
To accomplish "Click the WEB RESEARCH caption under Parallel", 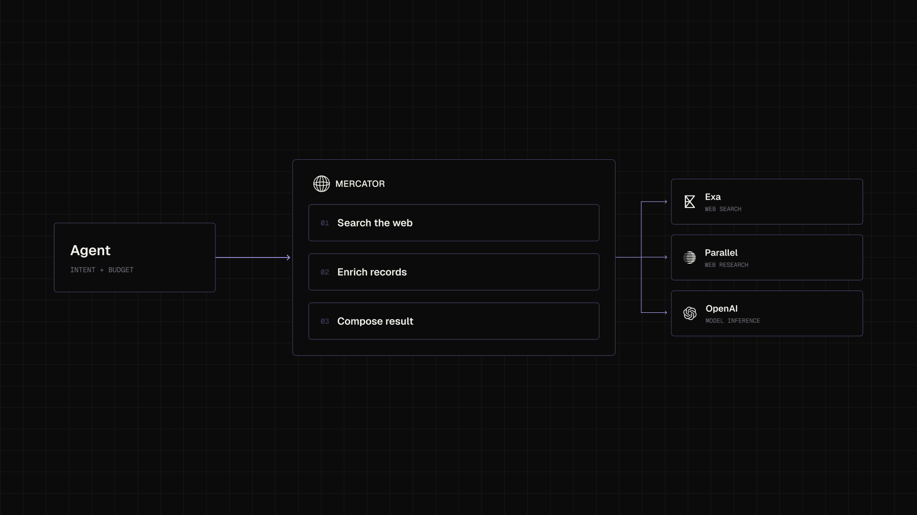I will click(x=726, y=265).
